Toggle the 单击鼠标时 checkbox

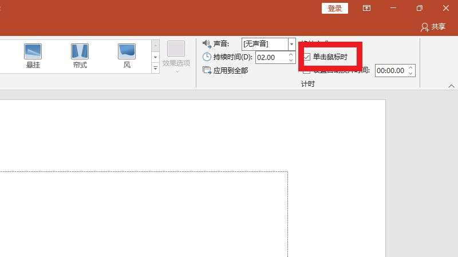(307, 57)
